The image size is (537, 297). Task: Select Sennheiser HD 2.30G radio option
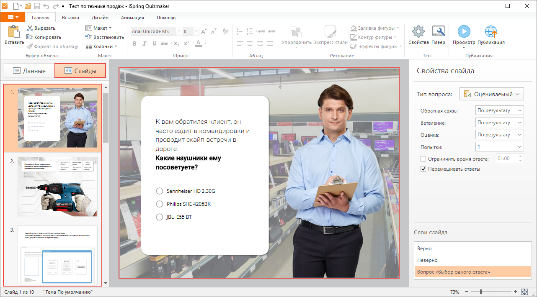[159, 191]
